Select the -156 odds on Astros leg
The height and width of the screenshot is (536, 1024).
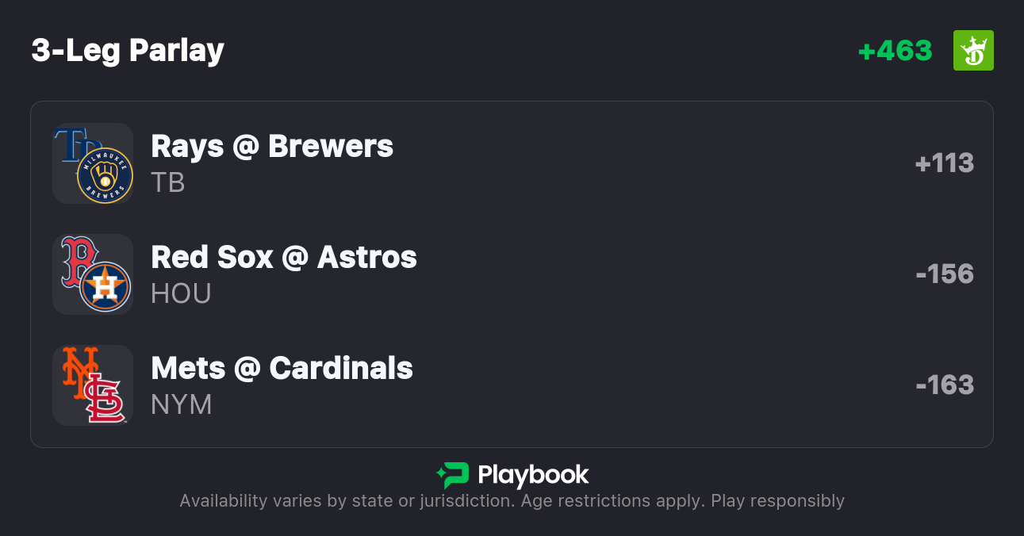point(944,274)
